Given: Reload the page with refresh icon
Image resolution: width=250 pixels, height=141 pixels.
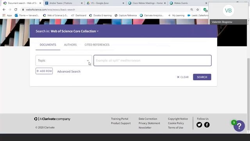Looking at the screenshot, I should point(16,9).
